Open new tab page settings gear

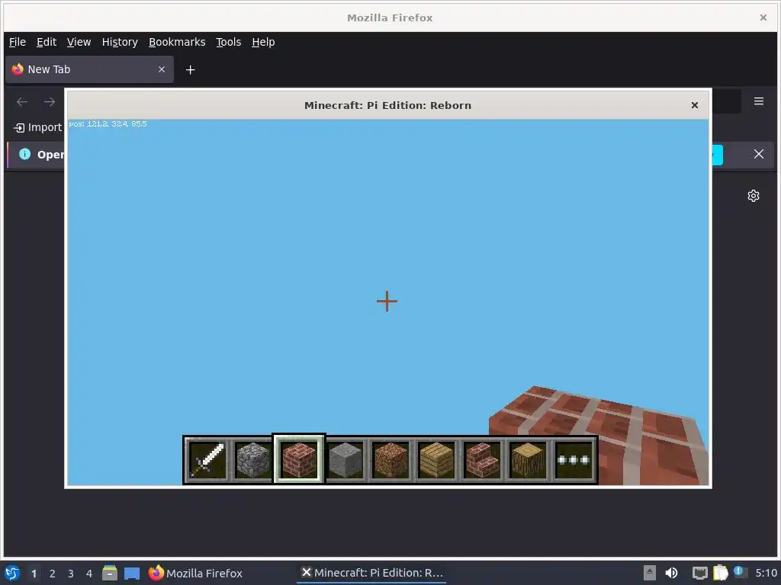click(753, 196)
